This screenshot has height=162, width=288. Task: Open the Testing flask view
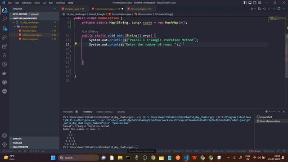[x=4, y=55]
